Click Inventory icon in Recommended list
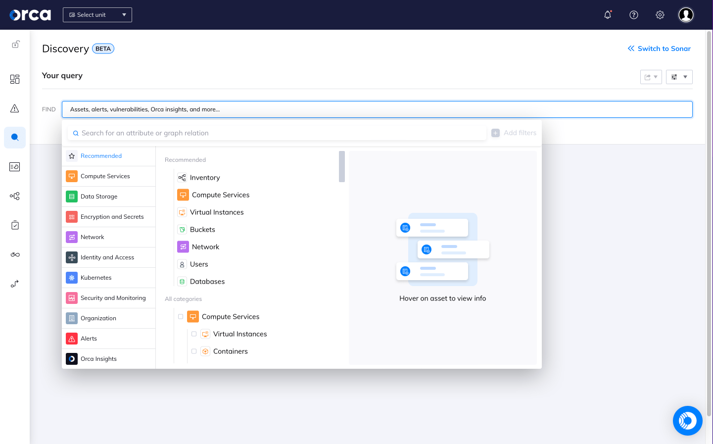Viewport: 713px width, 444px height. coord(182,178)
